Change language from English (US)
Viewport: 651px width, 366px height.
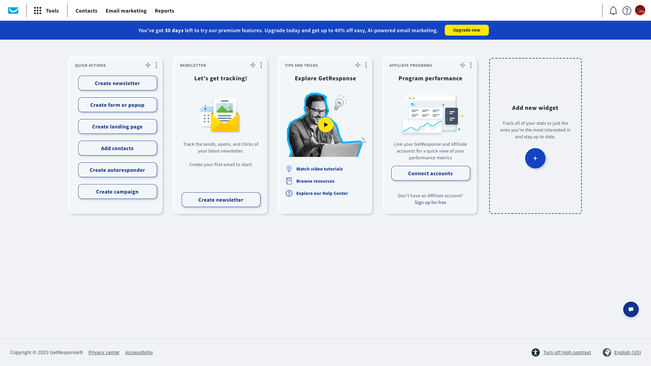coord(627,352)
